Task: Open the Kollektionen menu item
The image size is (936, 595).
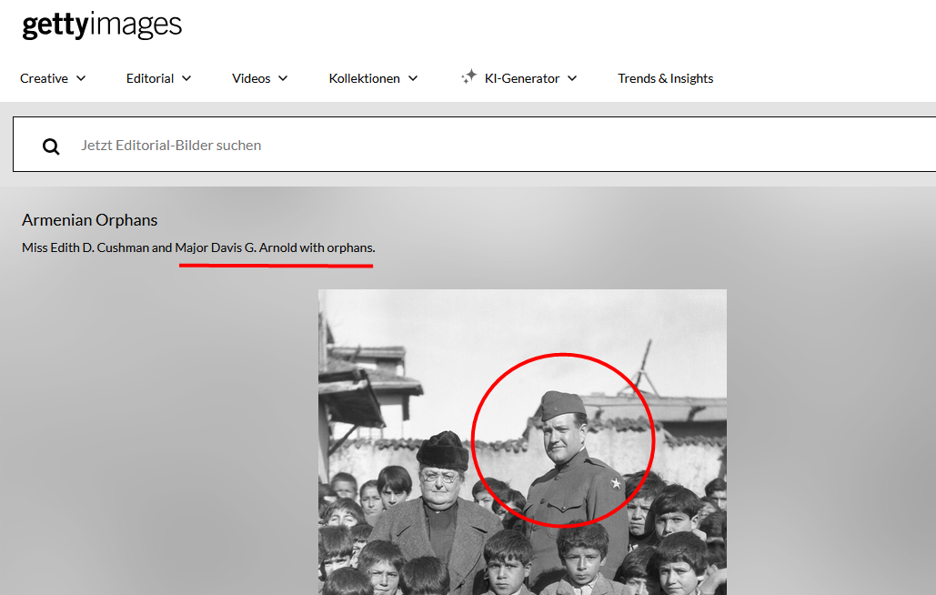Action: point(364,78)
